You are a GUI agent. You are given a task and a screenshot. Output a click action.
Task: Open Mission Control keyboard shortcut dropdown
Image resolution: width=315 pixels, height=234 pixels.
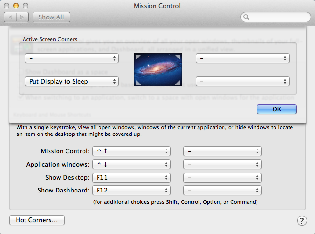click(x=132, y=151)
